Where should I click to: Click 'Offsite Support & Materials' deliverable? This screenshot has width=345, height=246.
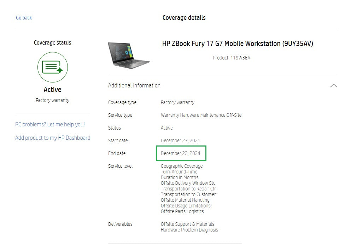(x=187, y=224)
